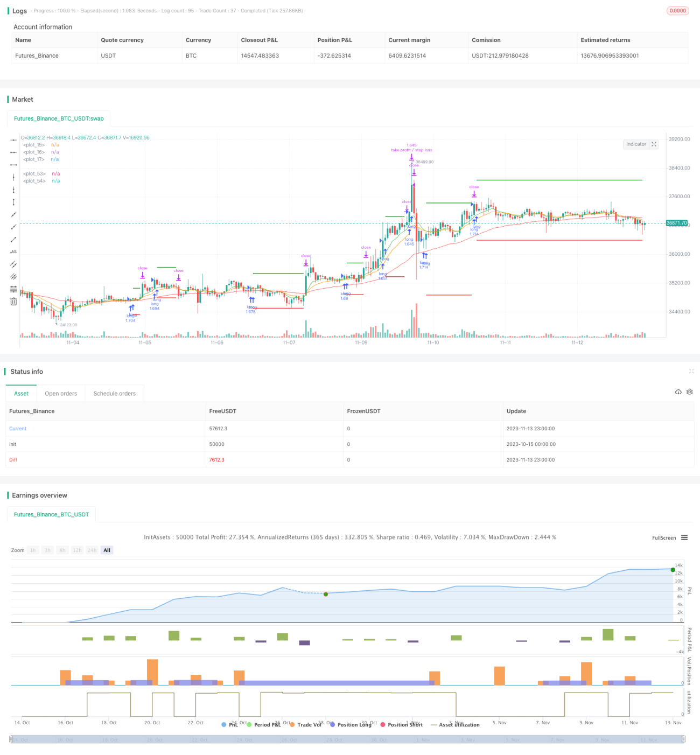The width and height of the screenshot is (700, 755).
Task: Select the vertical ray line tool
Action: (13, 190)
